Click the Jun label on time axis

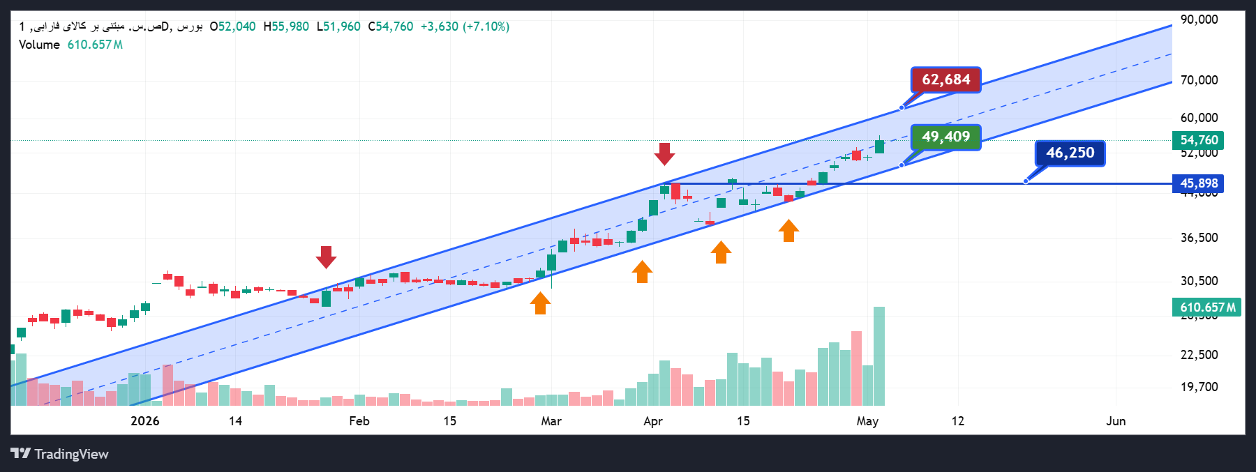pos(1116,421)
